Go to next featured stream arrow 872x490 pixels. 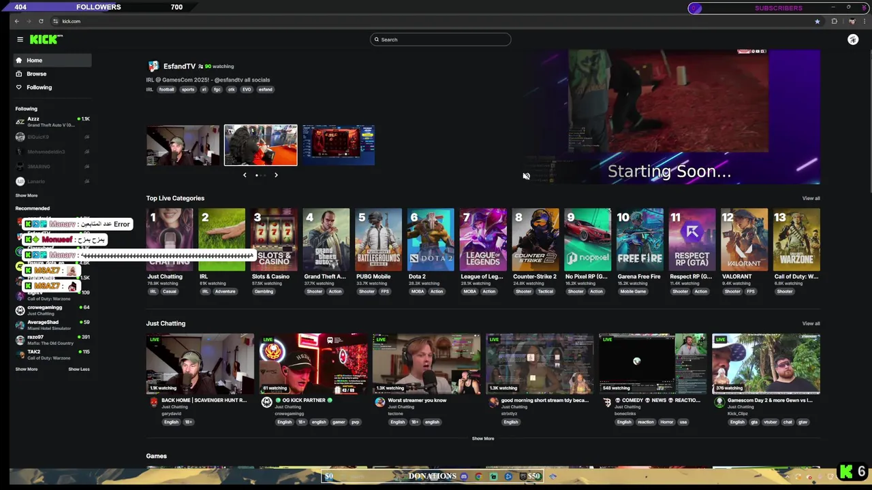pyautogui.click(x=276, y=175)
